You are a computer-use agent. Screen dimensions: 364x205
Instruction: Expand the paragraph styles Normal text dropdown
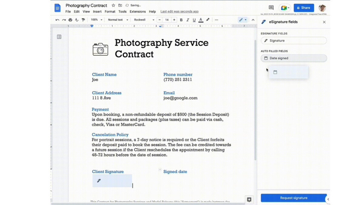pyautogui.click(x=118, y=19)
